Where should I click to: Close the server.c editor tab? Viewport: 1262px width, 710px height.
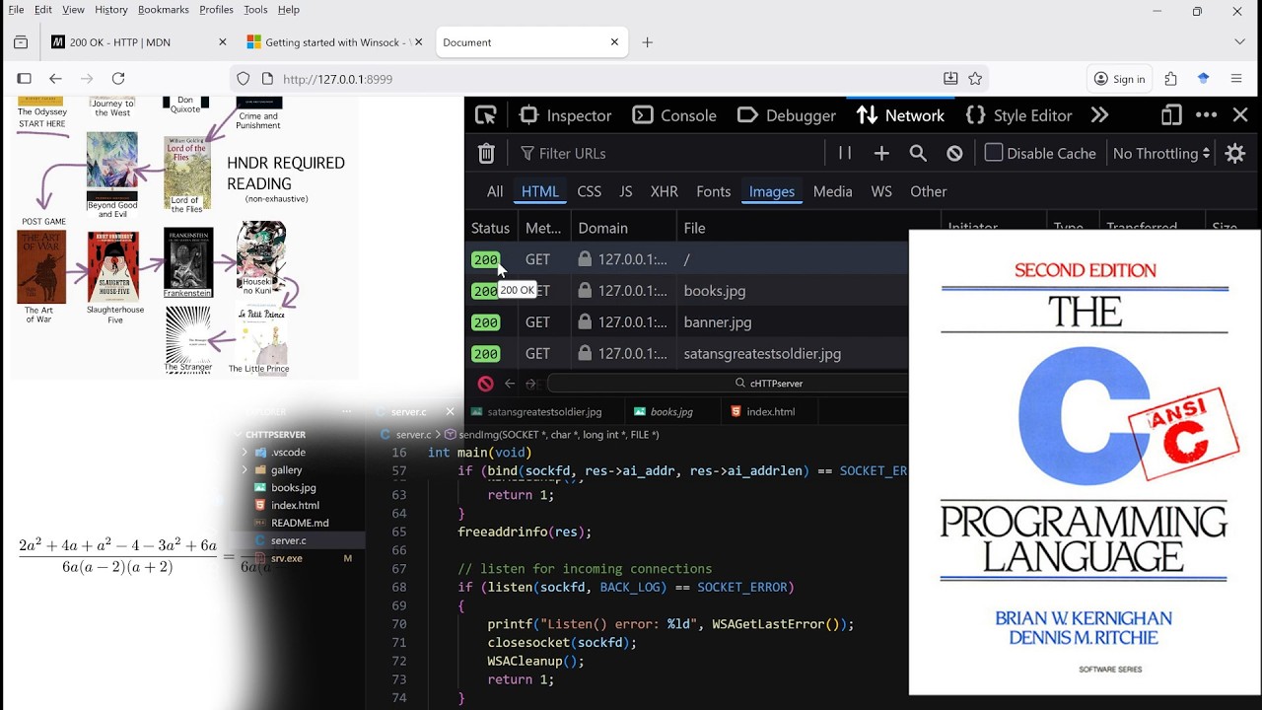(450, 411)
